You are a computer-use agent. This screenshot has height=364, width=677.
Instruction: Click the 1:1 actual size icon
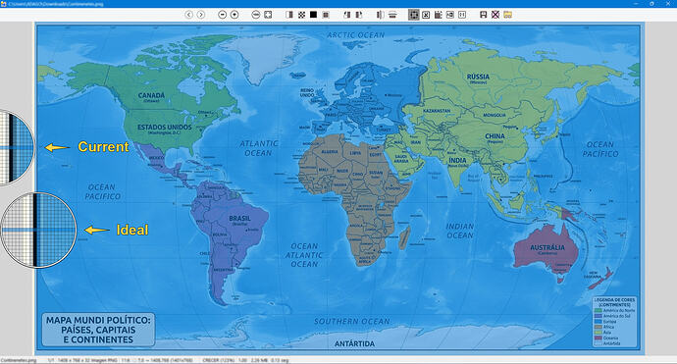[462, 15]
